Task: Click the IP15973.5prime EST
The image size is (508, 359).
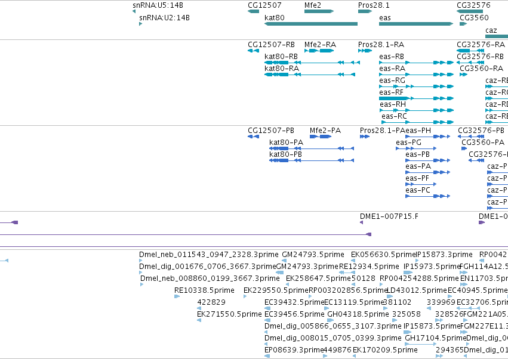Action: point(408,273)
